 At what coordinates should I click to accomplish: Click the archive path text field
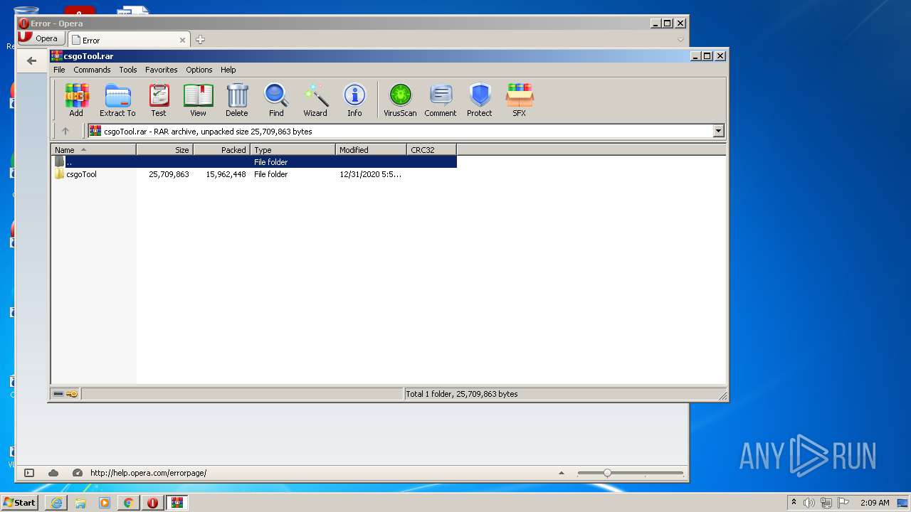coord(400,131)
